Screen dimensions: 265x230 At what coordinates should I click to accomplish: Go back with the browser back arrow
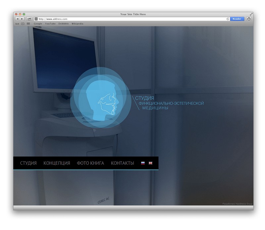pos(18,19)
